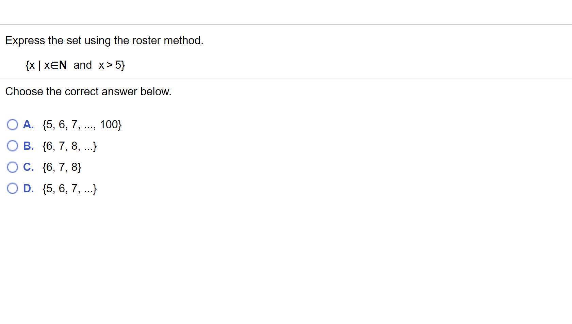Viewport: 572px width, 324px height.
Task: Click the label 'C.' next to third option
Action: 28,167
